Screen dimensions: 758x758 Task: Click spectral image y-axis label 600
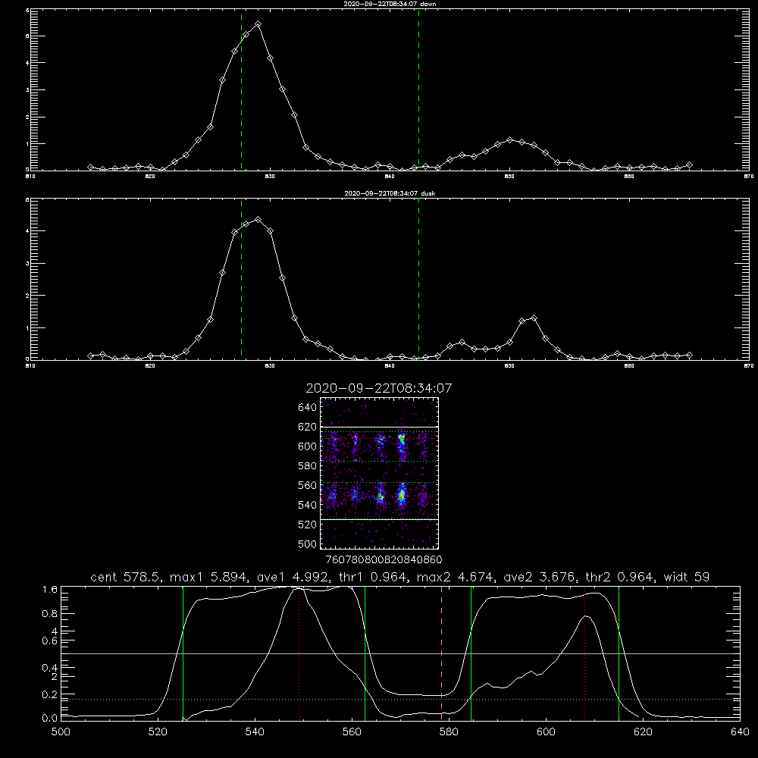point(307,446)
